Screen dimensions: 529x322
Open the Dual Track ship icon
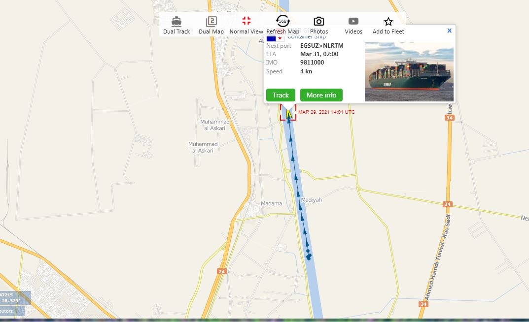[176, 22]
